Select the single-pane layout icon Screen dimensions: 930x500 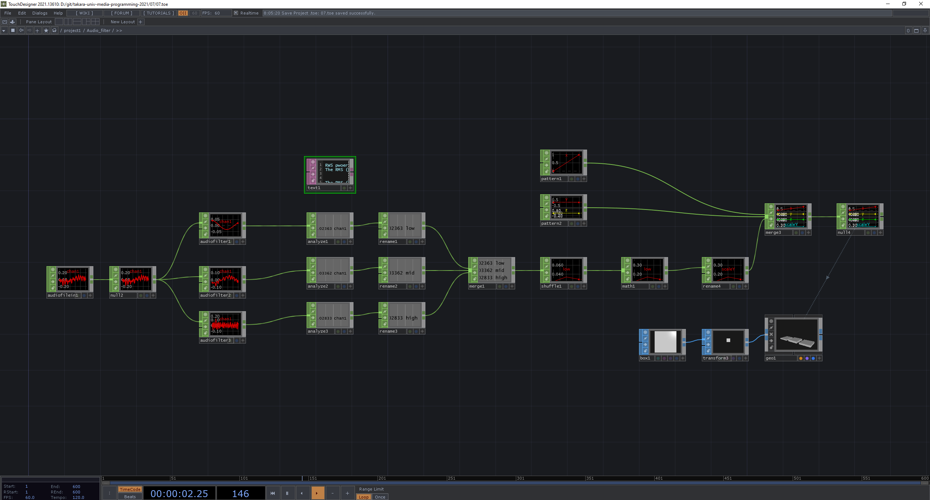point(59,21)
